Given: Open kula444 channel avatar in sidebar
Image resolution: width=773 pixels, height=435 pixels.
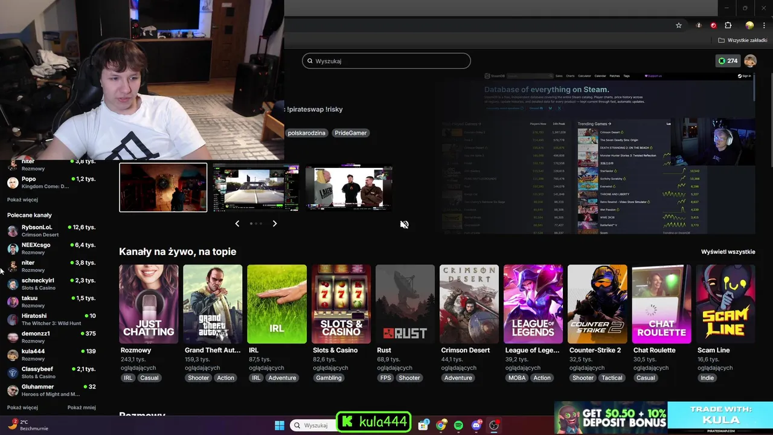Looking at the screenshot, I should tap(13, 355).
